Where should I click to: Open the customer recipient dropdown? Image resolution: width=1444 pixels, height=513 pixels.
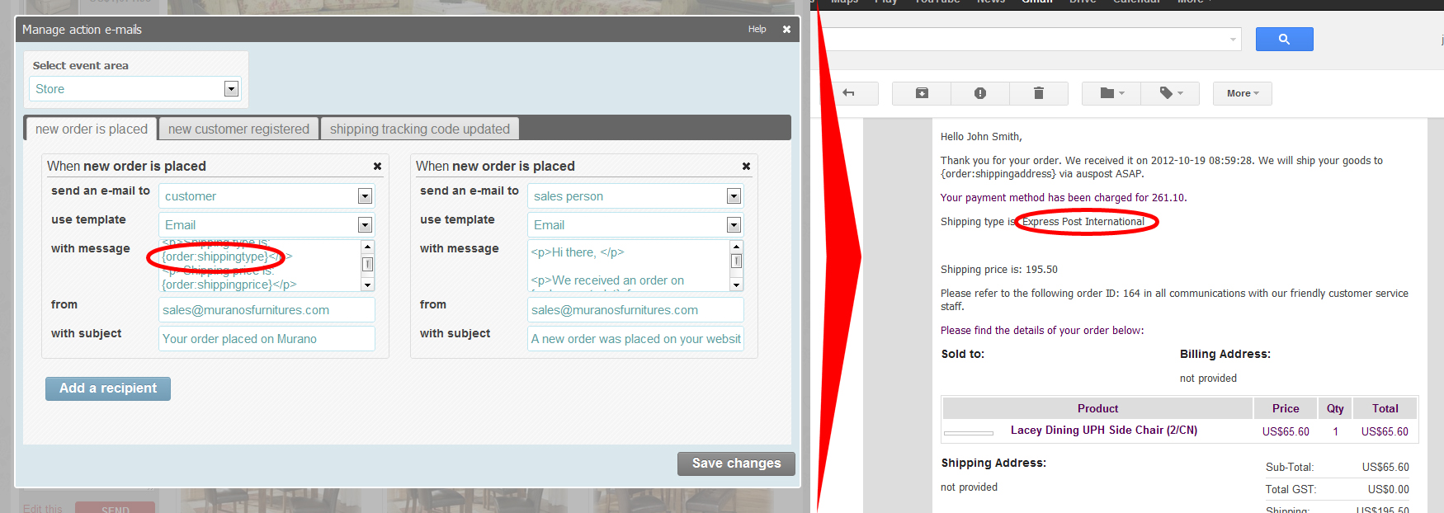(x=365, y=196)
